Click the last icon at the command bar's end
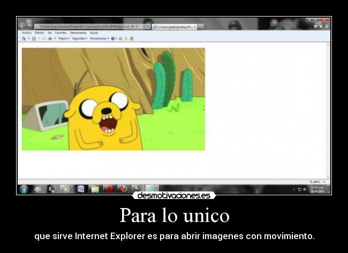 pos(131,39)
